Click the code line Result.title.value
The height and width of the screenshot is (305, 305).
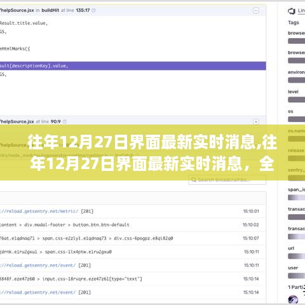tap(24, 23)
